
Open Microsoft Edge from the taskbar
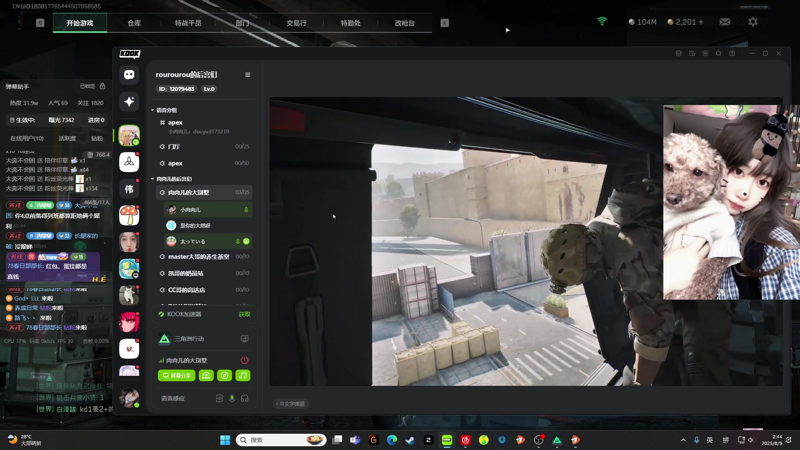click(392, 440)
